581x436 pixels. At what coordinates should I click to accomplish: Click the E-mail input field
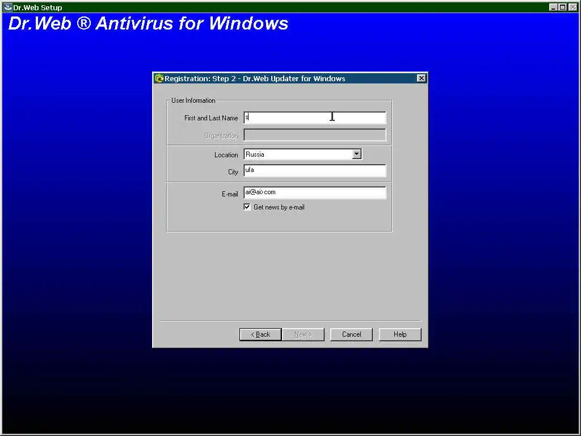coord(314,192)
